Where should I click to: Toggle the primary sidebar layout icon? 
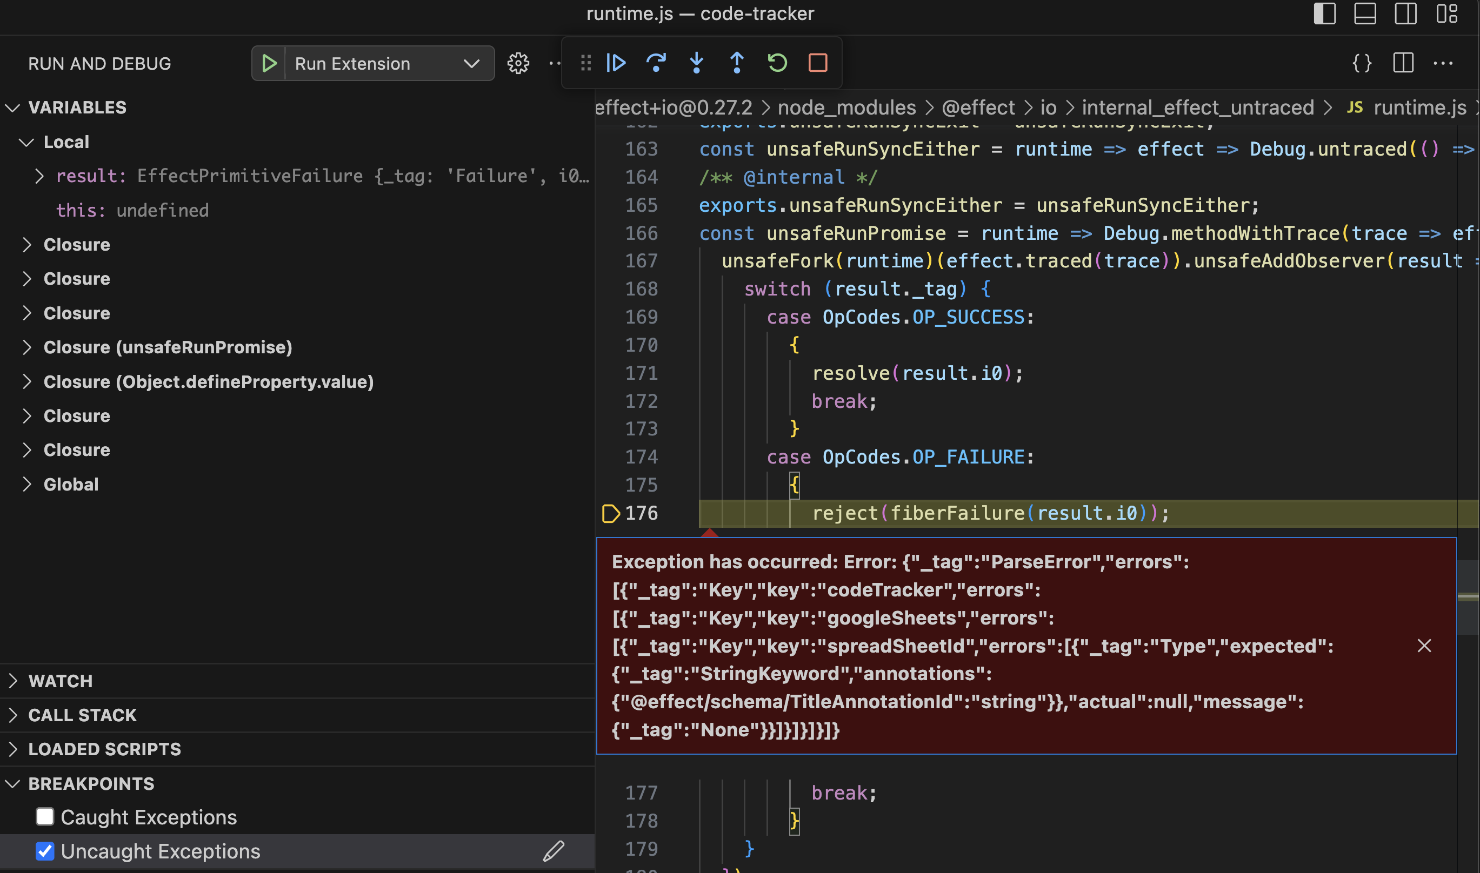click(x=1324, y=14)
